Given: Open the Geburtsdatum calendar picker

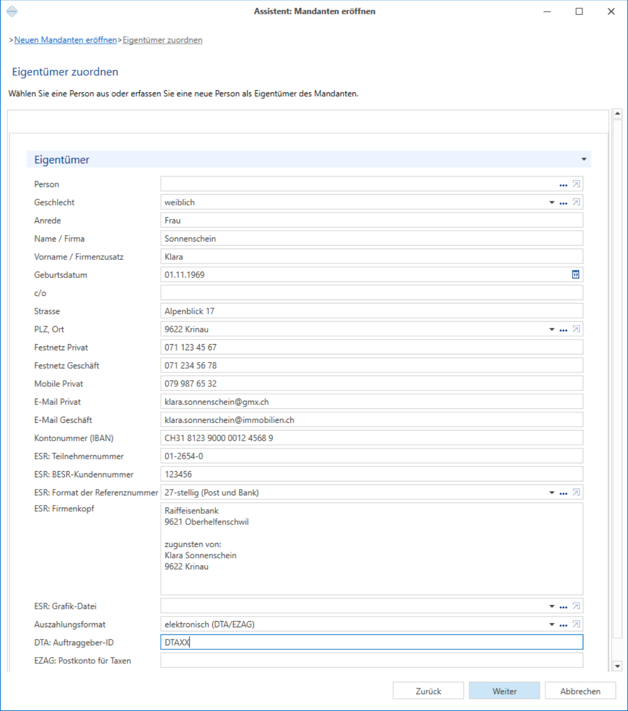Looking at the screenshot, I should [576, 275].
